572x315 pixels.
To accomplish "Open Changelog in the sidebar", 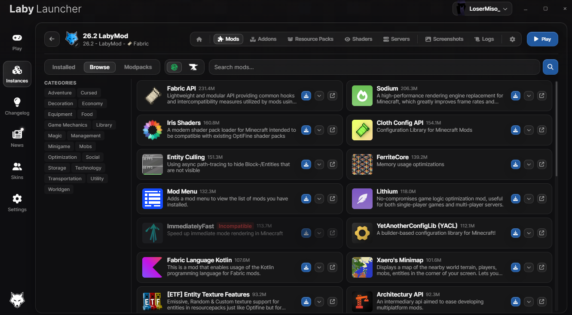I will [17, 106].
